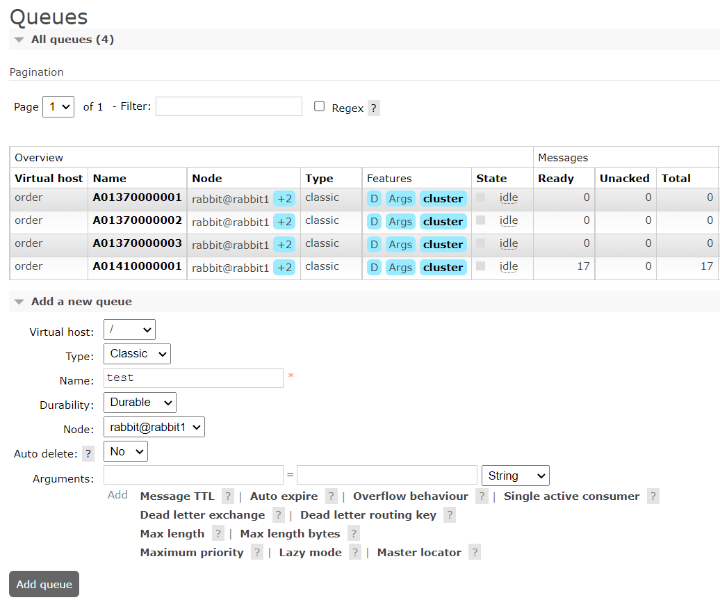The image size is (720, 600).
Task: Open the Page number dropdown
Action: (58, 107)
